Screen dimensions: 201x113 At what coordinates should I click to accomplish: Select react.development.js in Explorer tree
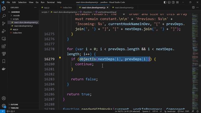click(x=23, y=26)
